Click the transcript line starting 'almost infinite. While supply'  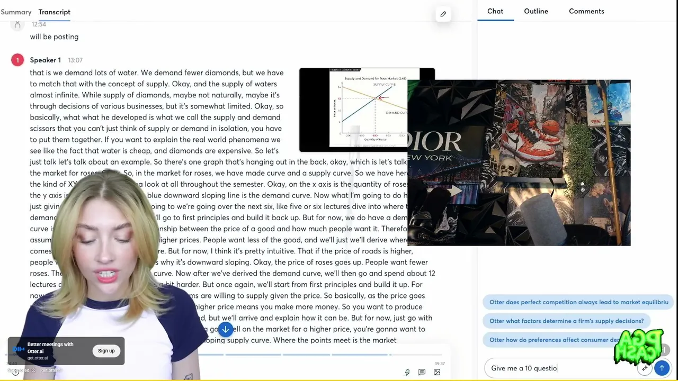point(155,95)
